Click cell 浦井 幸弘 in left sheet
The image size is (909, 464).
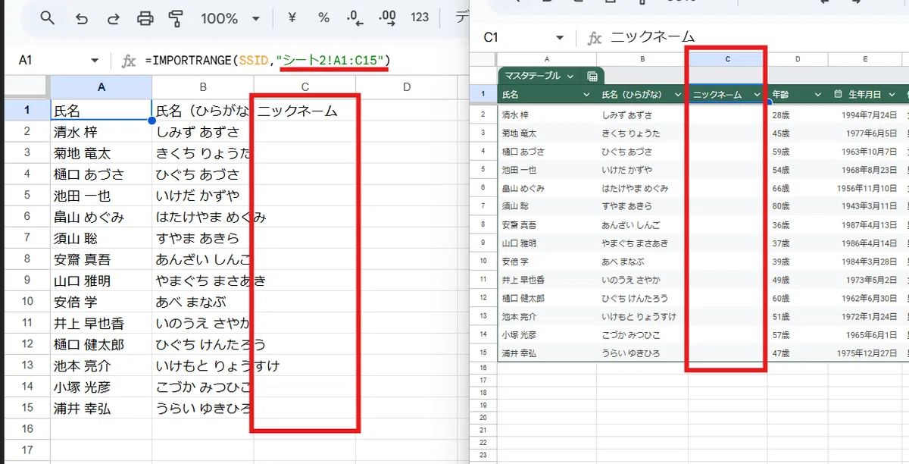tap(102, 408)
